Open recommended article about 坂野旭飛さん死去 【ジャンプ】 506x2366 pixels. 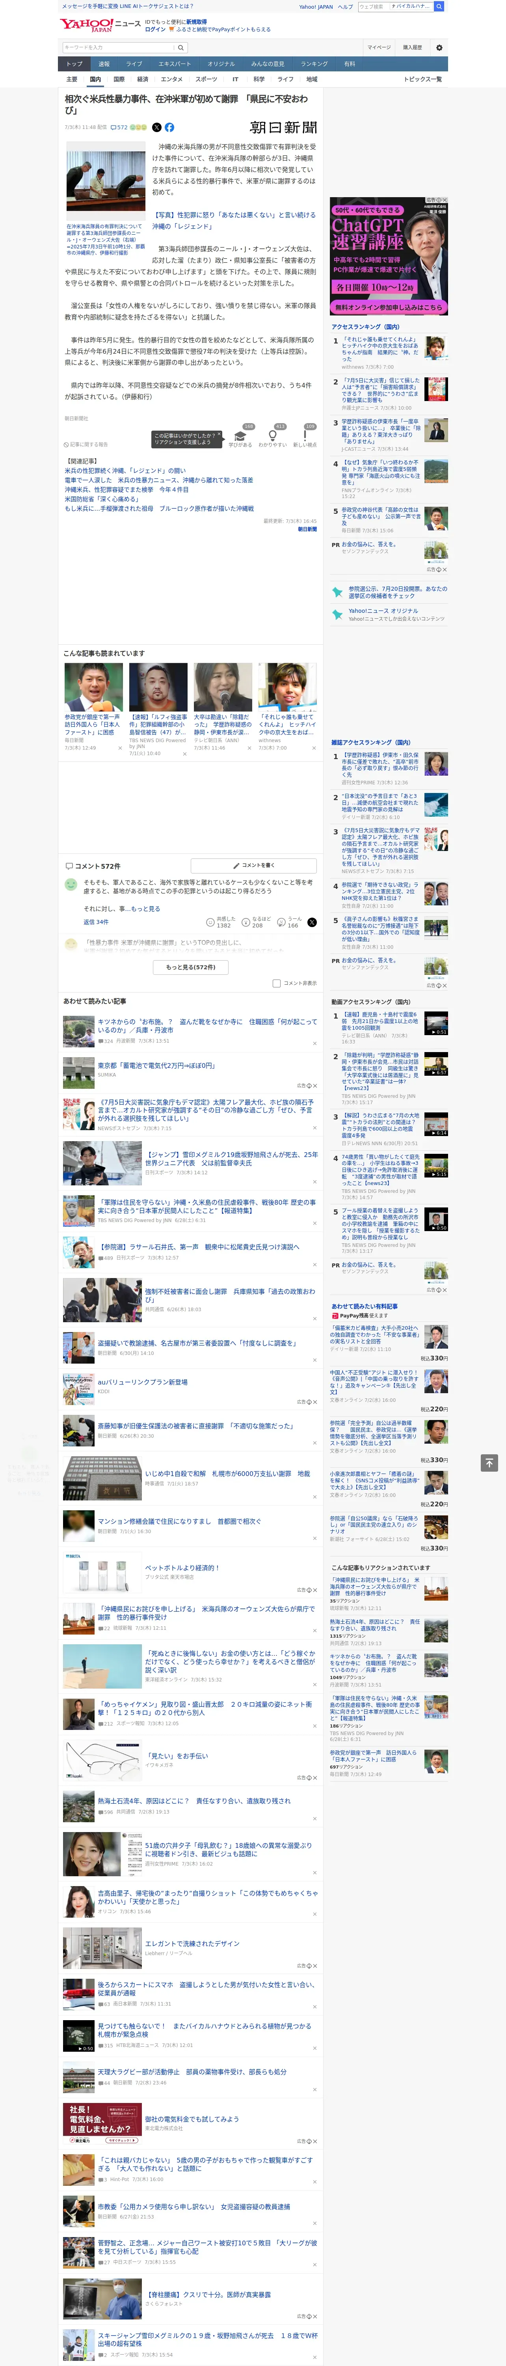click(x=231, y=1158)
